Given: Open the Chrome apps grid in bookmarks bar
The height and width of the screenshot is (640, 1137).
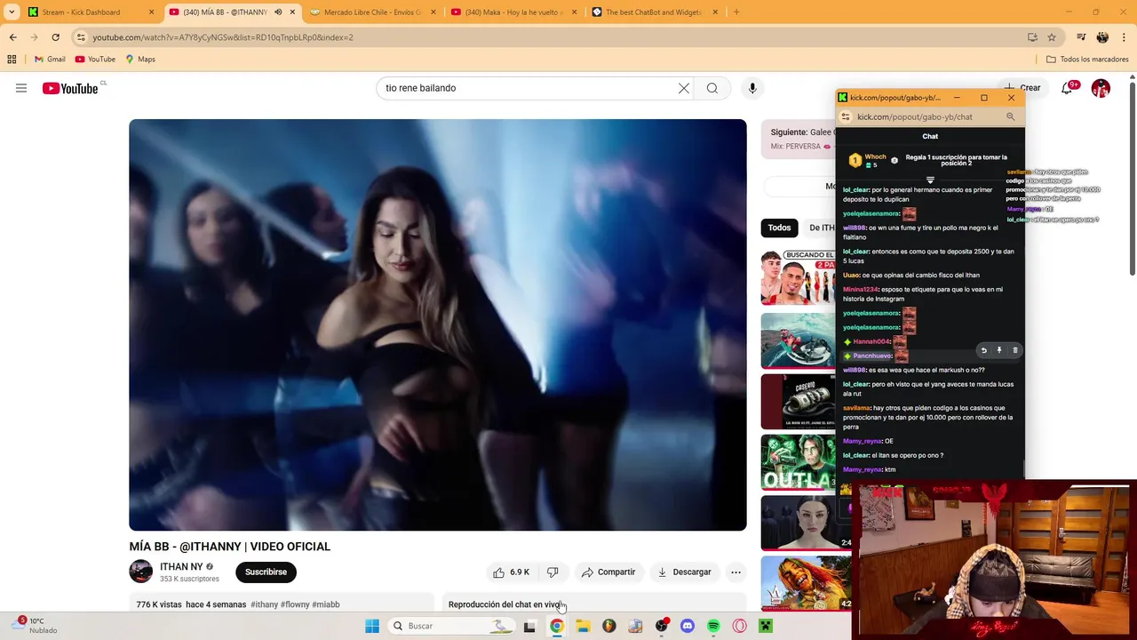Looking at the screenshot, I should click(12, 60).
